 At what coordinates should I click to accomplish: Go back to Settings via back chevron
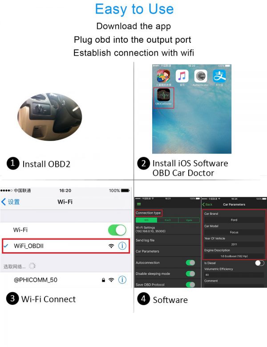(x=11, y=202)
